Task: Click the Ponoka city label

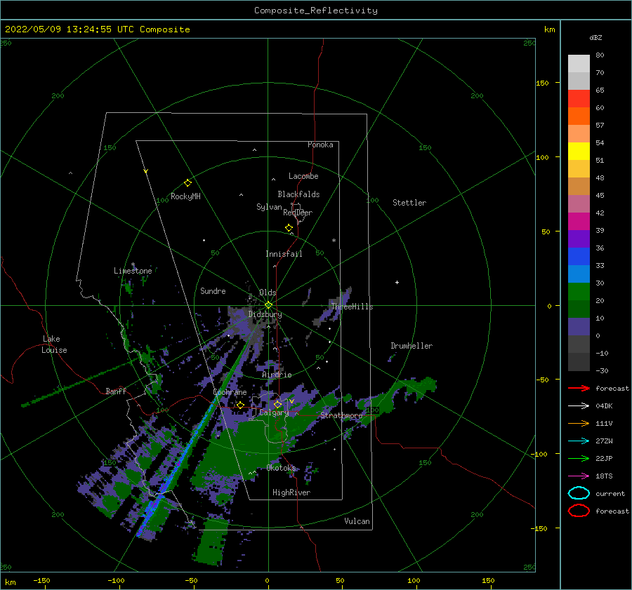Action: coord(320,145)
